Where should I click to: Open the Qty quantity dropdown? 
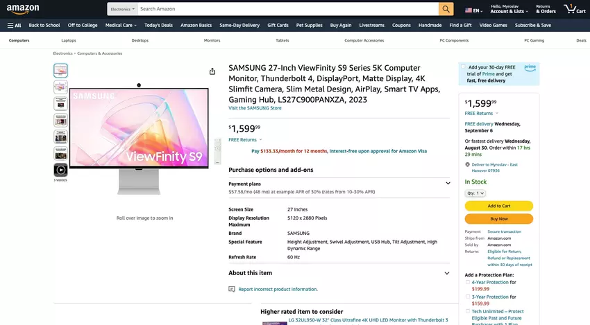[475, 193]
